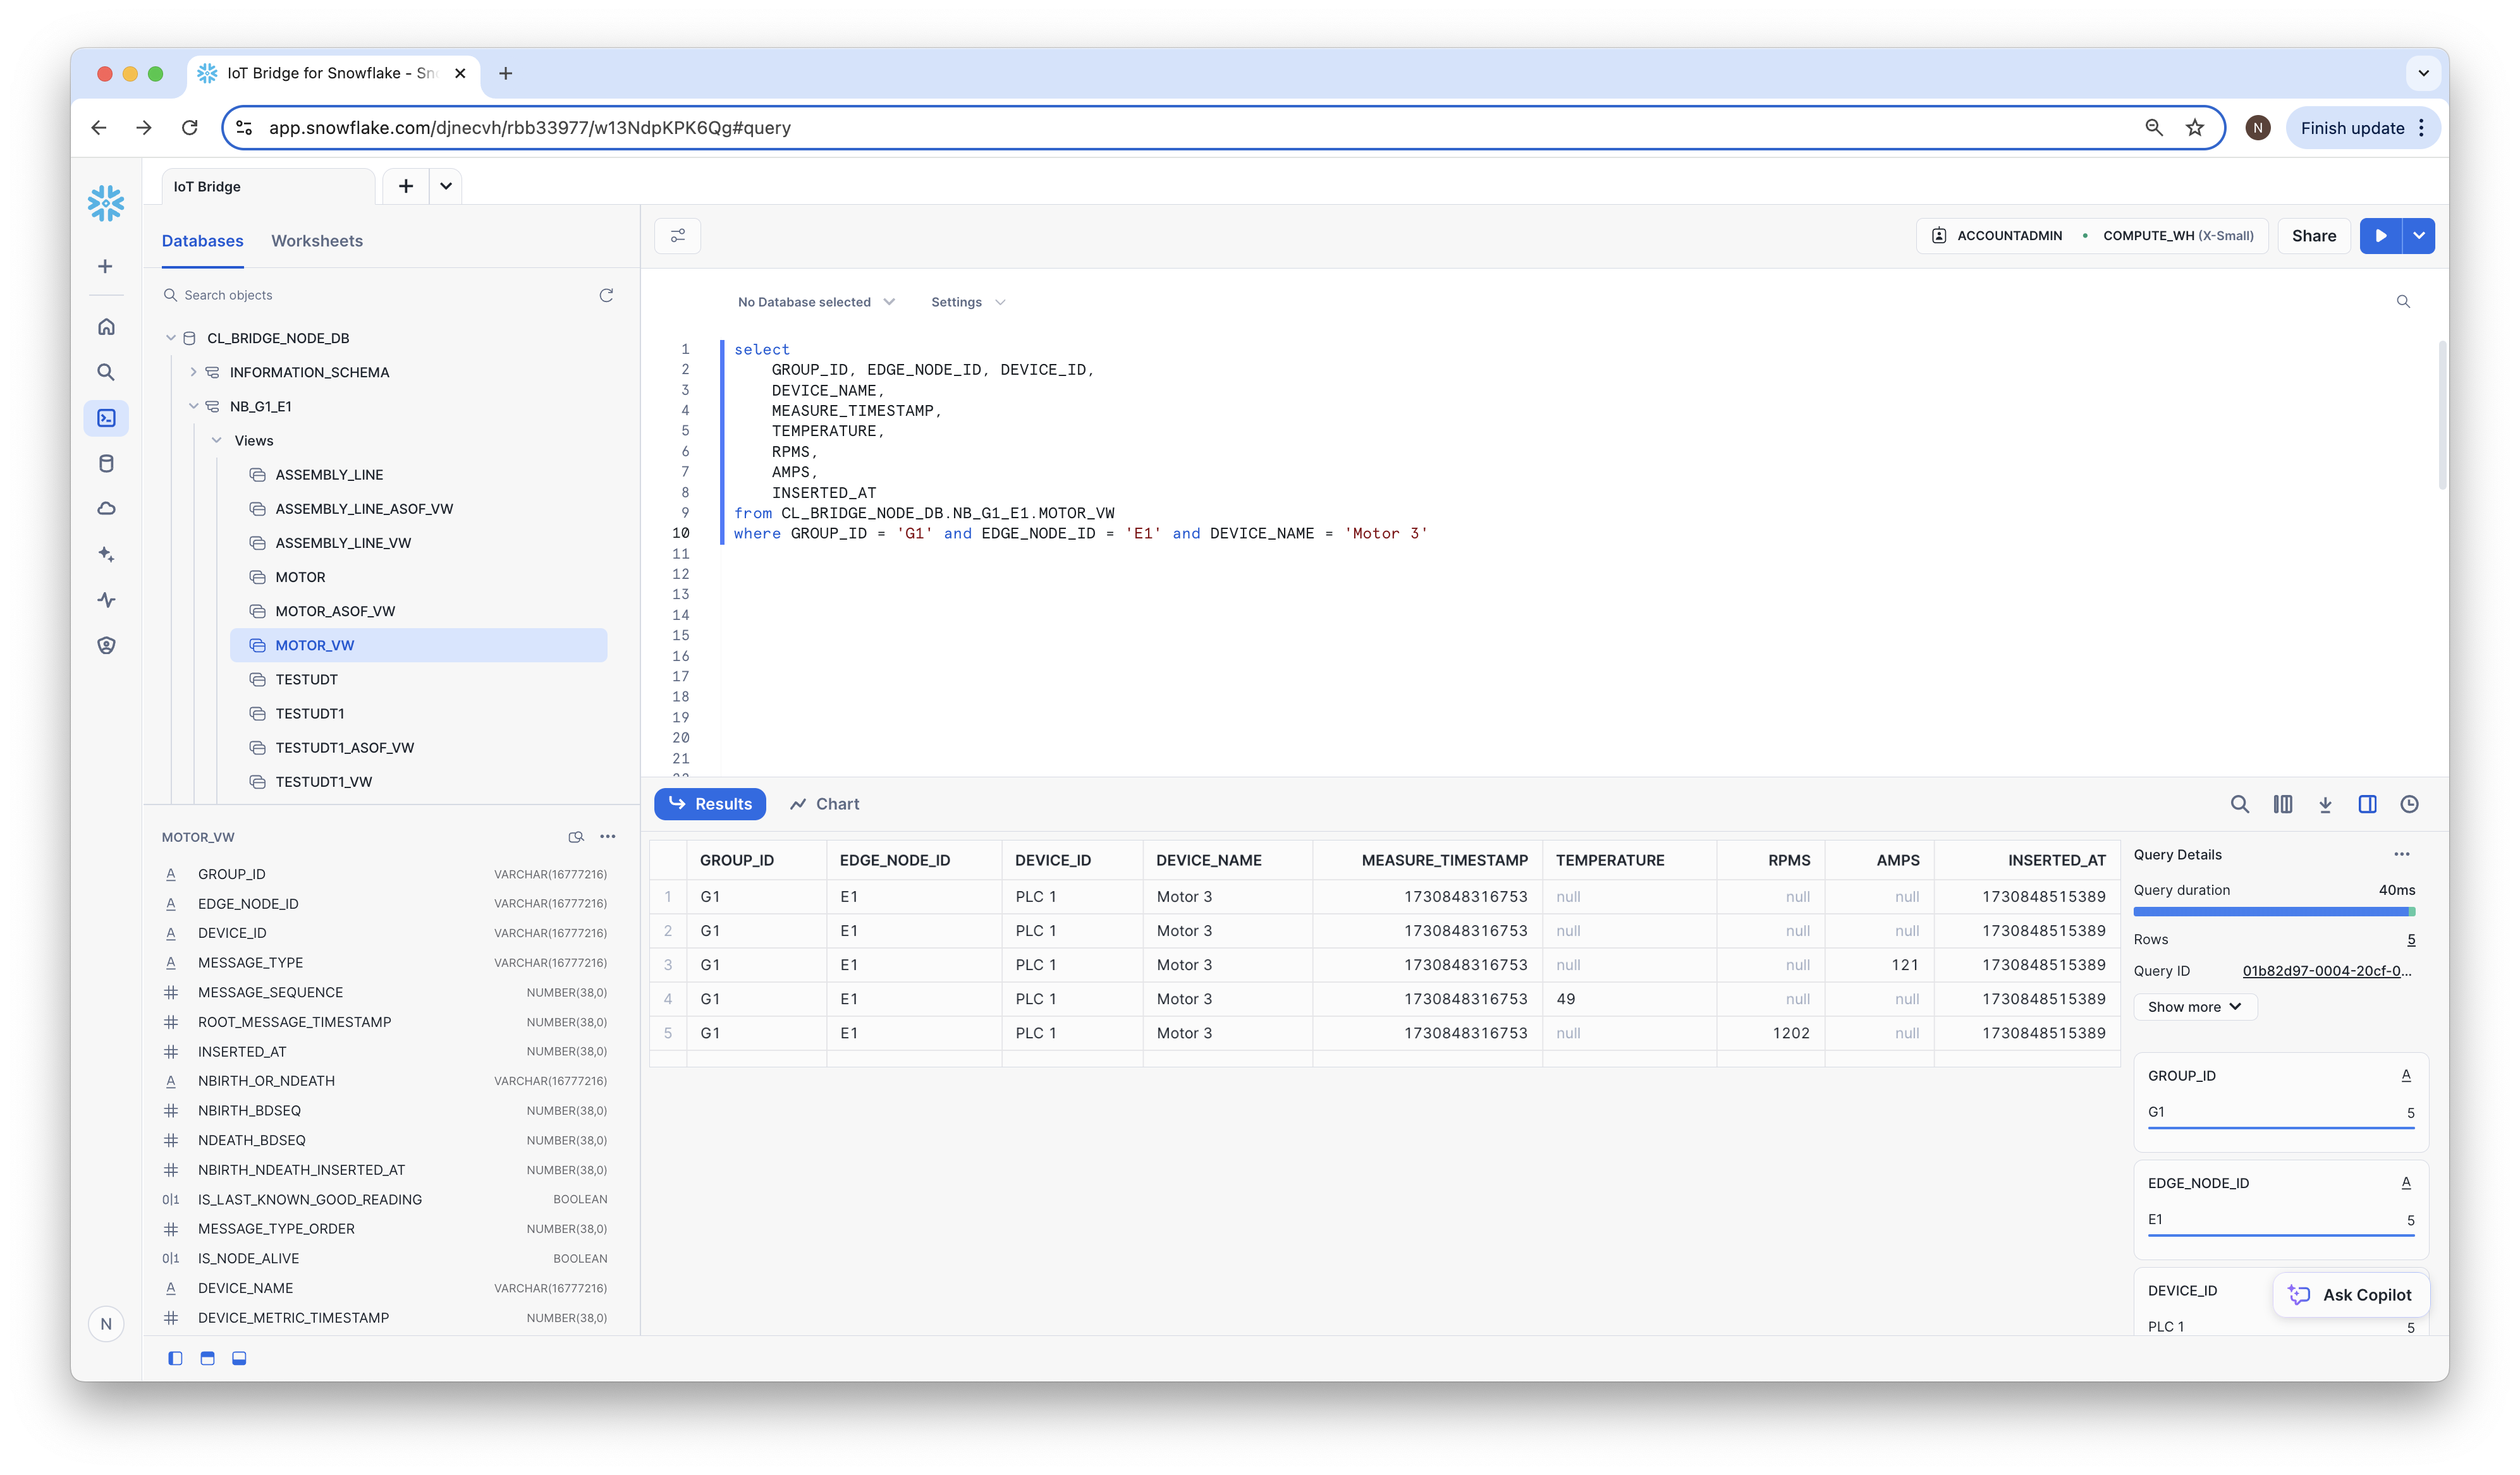
Task: Open the Monitoring activity icon in sidebar
Action: 106,600
